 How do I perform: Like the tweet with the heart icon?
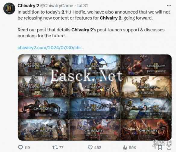click(90, 147)
